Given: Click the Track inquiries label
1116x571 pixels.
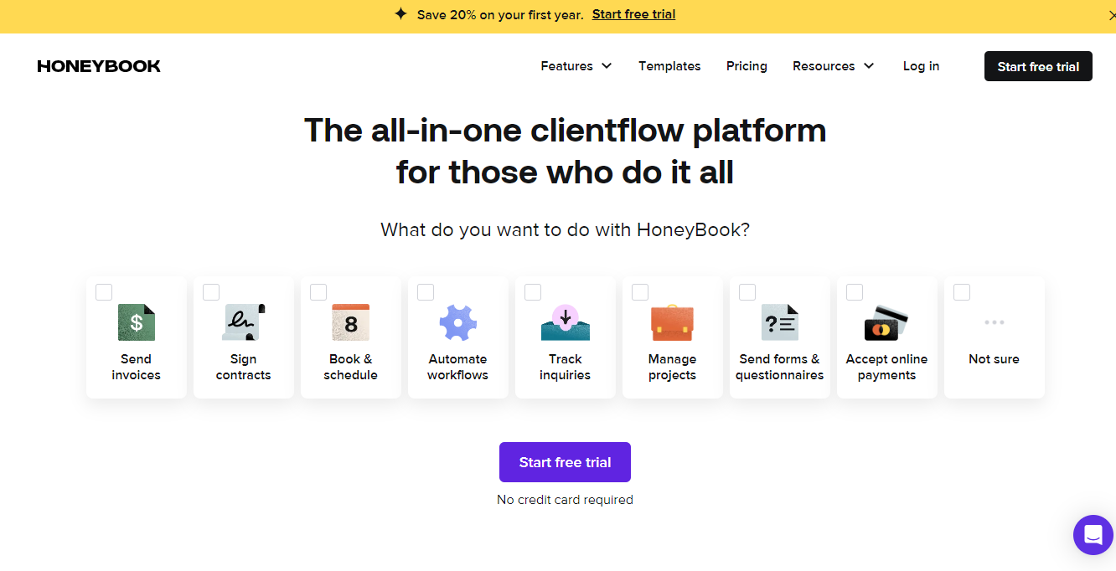Looking at the screenshot, I should 566,367.
